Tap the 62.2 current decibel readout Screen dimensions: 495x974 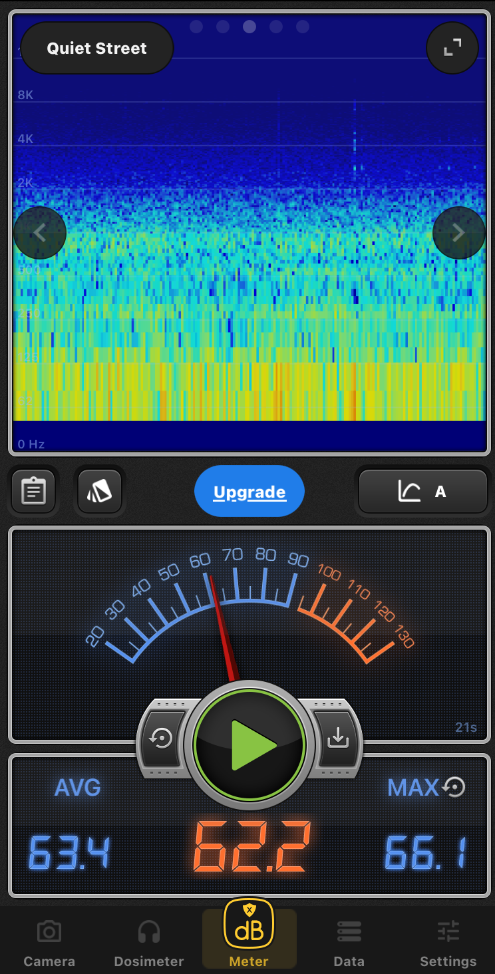tap(251, 848)
